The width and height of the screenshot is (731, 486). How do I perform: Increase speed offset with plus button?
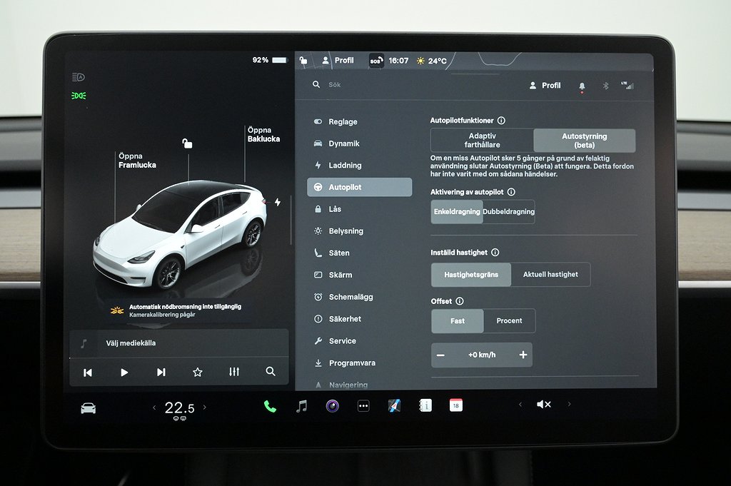[523, 355]
